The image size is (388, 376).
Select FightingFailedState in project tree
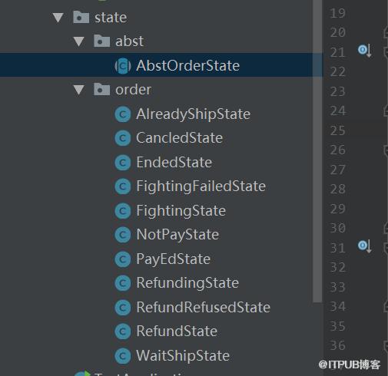click(x=201, y=186)
